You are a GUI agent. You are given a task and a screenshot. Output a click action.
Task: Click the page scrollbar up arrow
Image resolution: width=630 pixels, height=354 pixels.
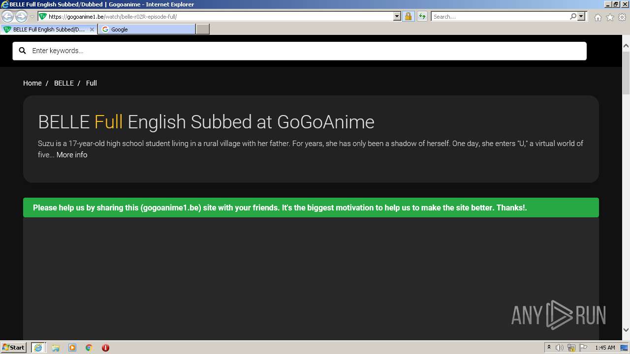(626, 46)
